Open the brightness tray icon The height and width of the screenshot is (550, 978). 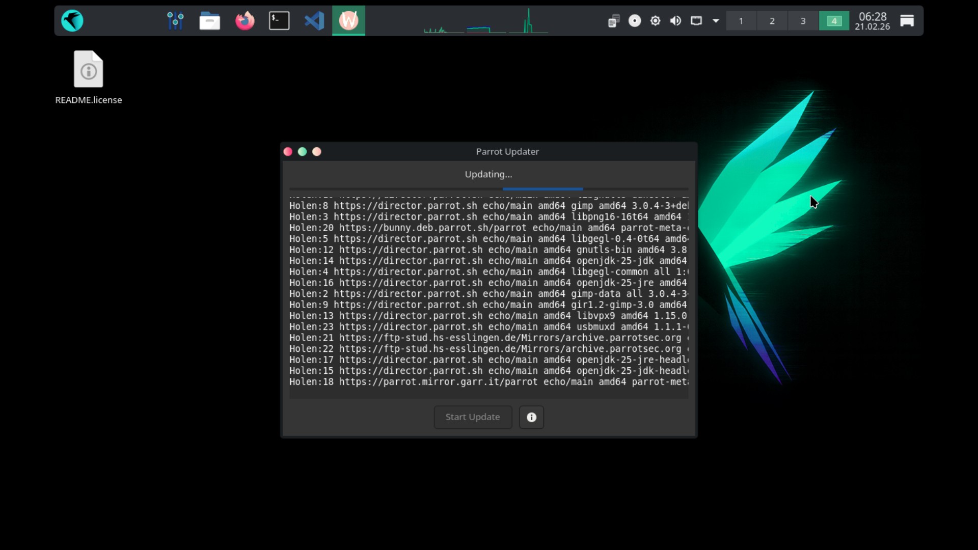pyautogui.click(x=655, y=21)
